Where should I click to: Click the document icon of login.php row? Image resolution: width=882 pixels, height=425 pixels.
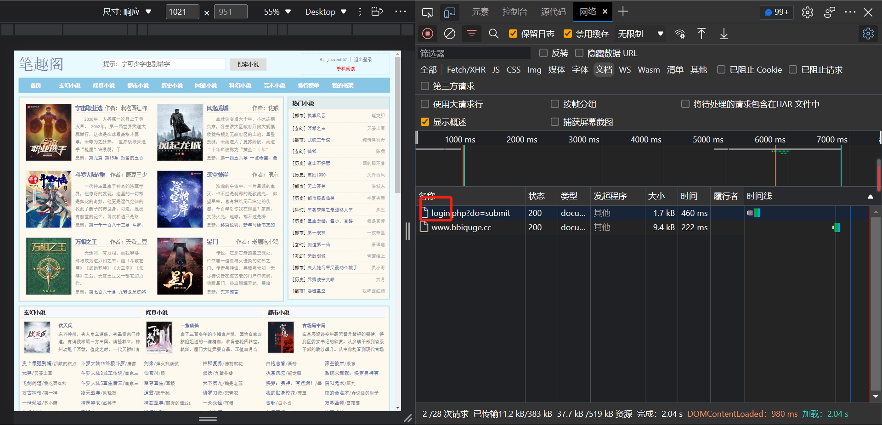click(x=425, y=213)
